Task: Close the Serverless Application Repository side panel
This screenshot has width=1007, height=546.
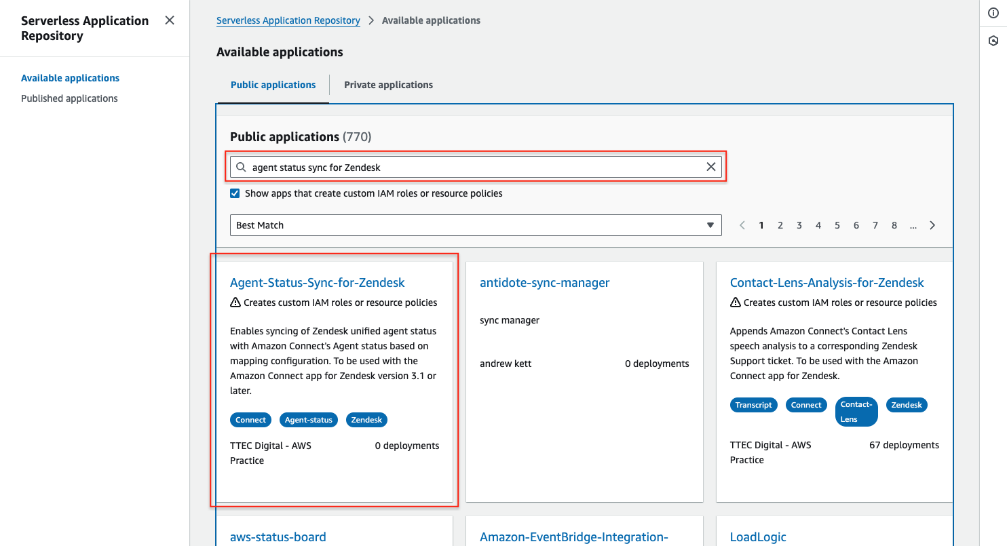Action: pyautogui.click(x=170, y=20)
